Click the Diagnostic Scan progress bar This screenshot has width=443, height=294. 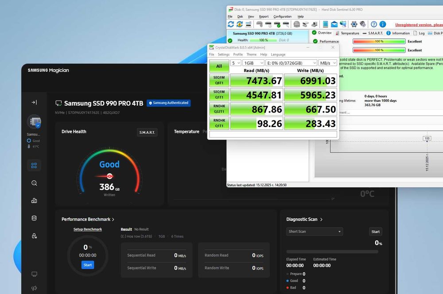(332, 251)
